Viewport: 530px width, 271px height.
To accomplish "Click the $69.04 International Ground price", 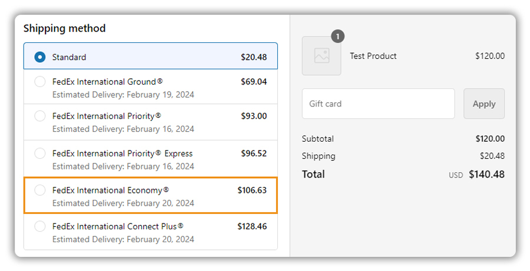I will (x=253, y=82).
